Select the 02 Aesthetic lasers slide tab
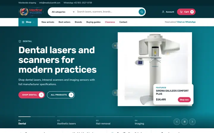Viewport: 214px width, 133px height. 75,121
